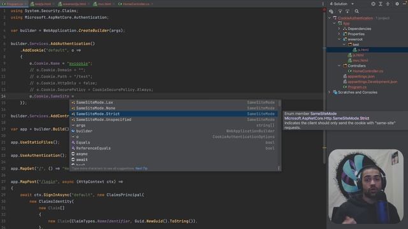The width and height of the screenshot is (408, 229).
Task: Select appsettings.Development.json in tree
Action: [x=372, y=81]
